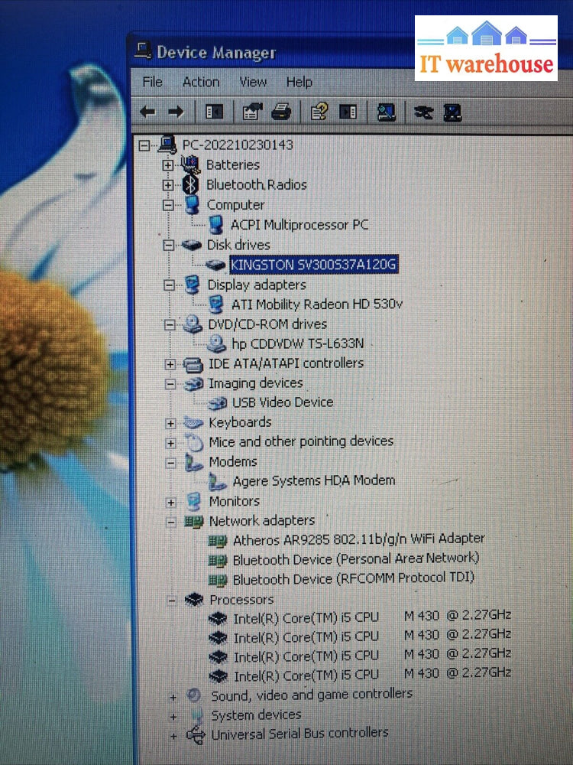
Task: Click the Back arrow toolbar button
Action: [147, 112]
